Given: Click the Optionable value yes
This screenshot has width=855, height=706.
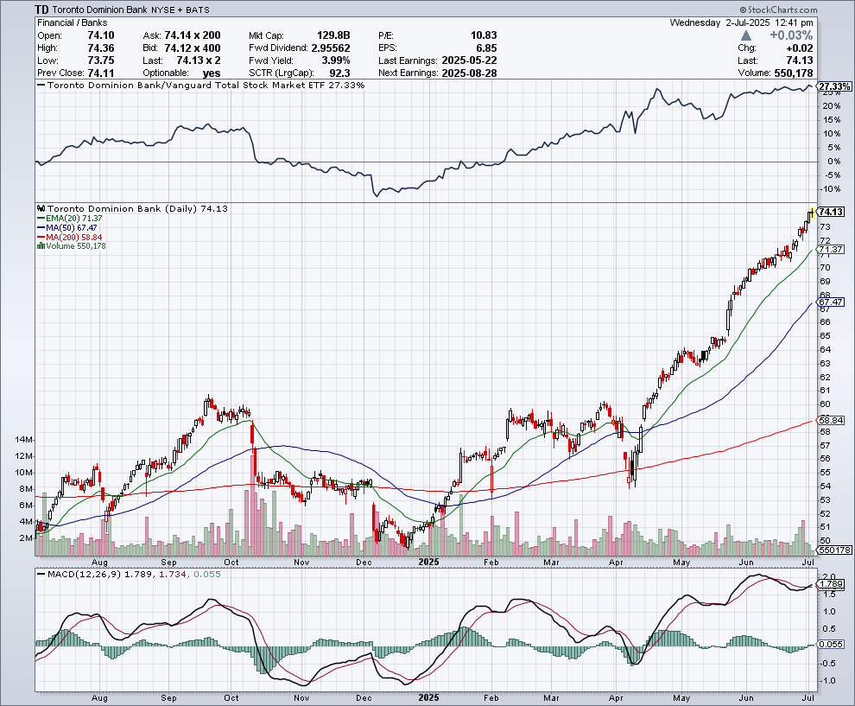Looking at the screenshot, I should pos(211,73).
